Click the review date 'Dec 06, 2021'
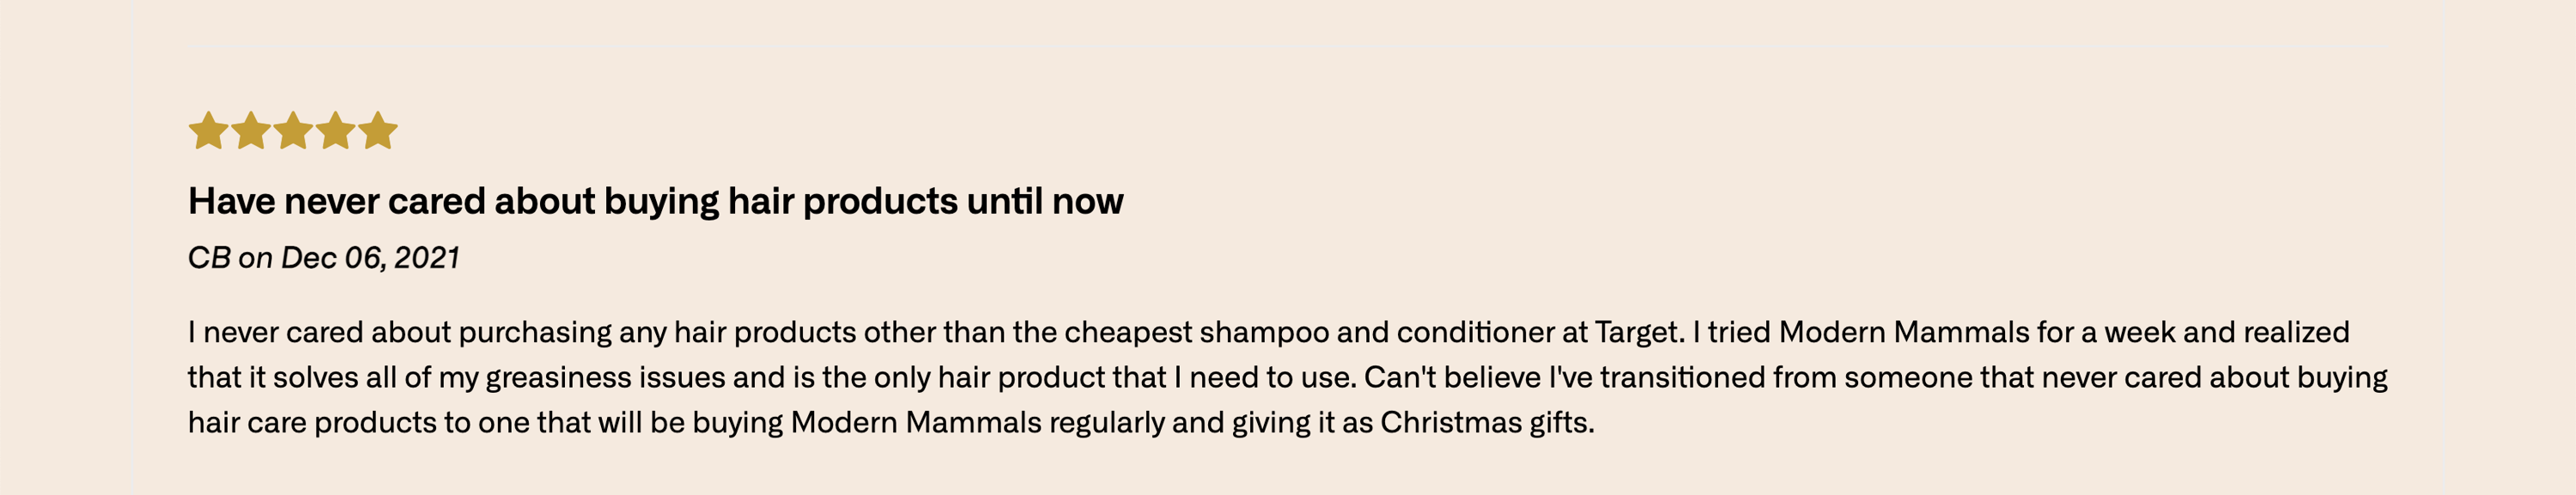The height and width of the screenshot is (495, 2576). 370,258
